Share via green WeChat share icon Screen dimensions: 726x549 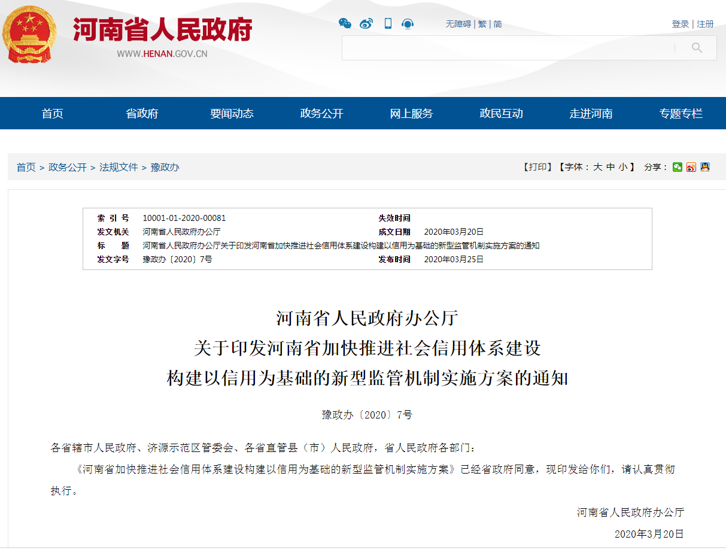coord(677,167)
